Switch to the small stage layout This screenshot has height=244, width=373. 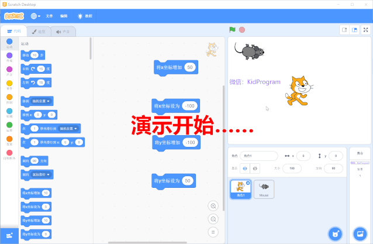tap(345, 30)
